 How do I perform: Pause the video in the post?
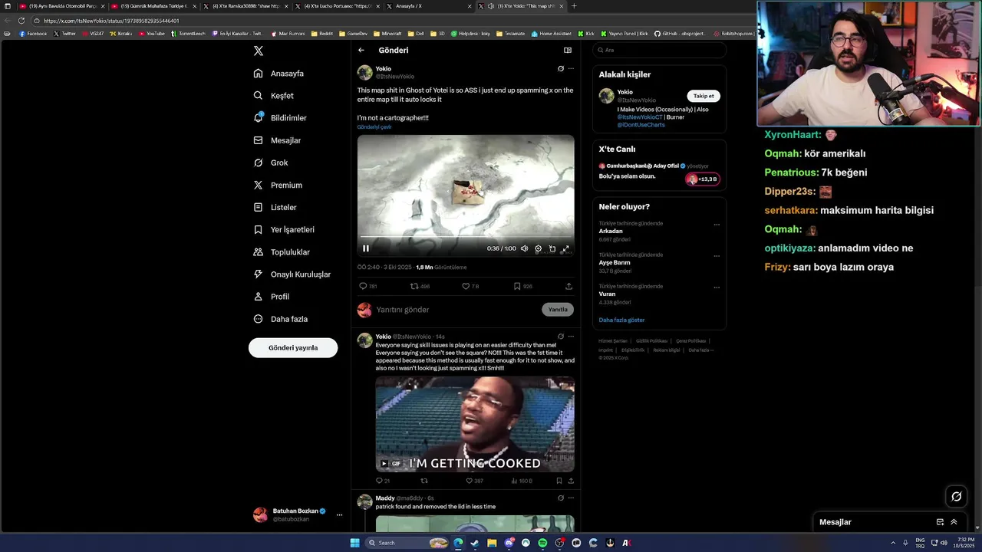(366, 248)
